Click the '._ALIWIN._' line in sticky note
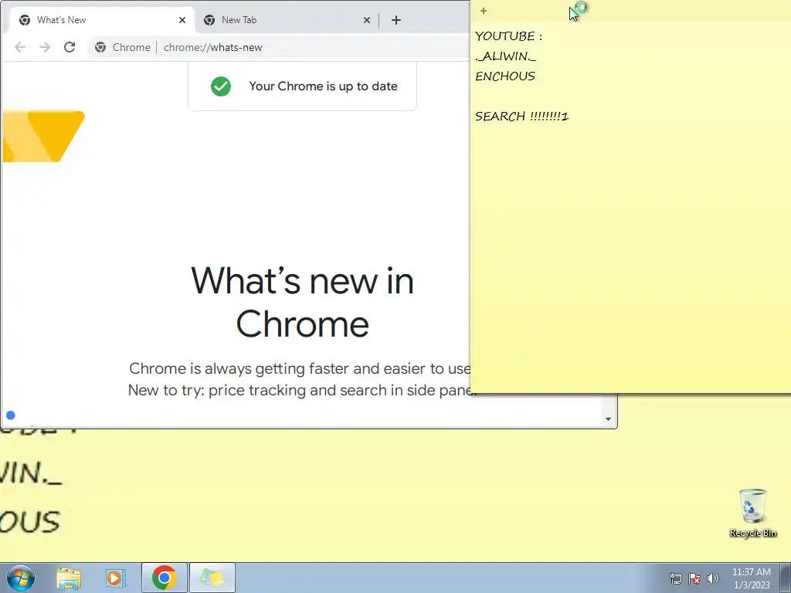This screenshot has width=791, height=593. [505, 56]
